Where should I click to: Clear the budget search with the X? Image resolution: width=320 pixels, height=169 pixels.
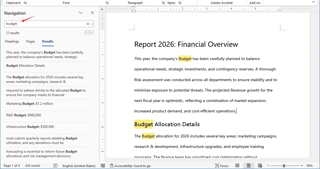(x=88, y=24)
